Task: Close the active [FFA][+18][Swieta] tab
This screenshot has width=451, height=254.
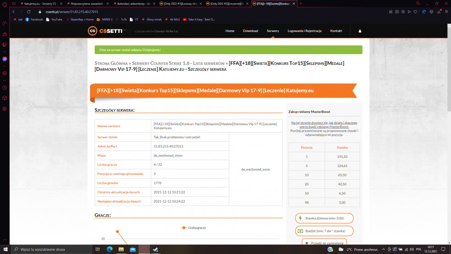Action: [x=294, y=4]
